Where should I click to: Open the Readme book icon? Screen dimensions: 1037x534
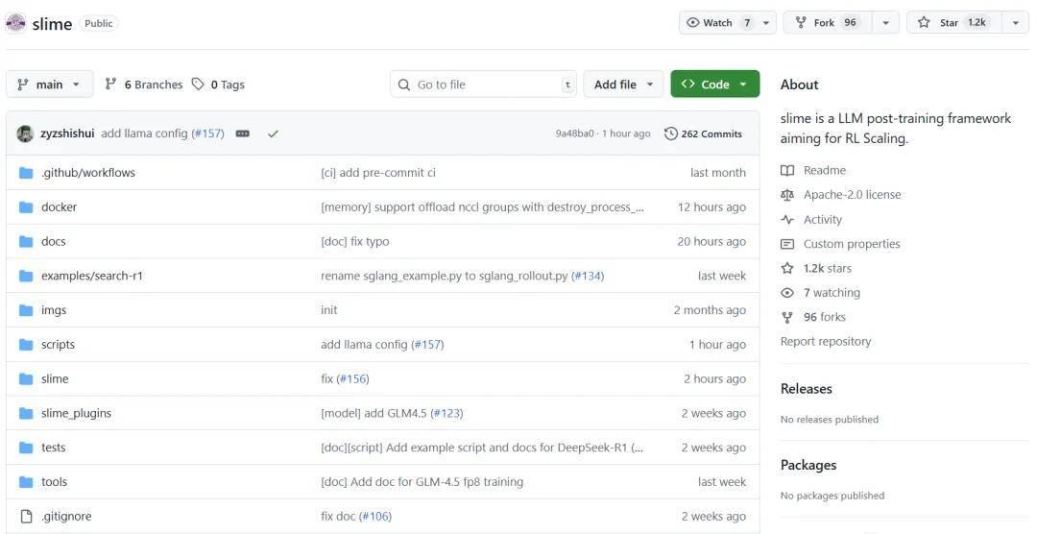(787, 170)
